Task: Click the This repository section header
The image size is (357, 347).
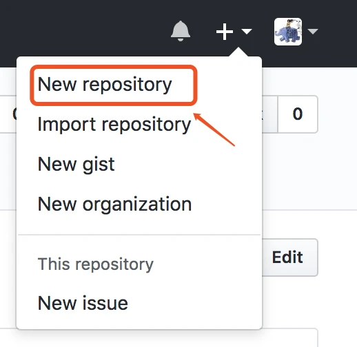Action: point(95,264)
